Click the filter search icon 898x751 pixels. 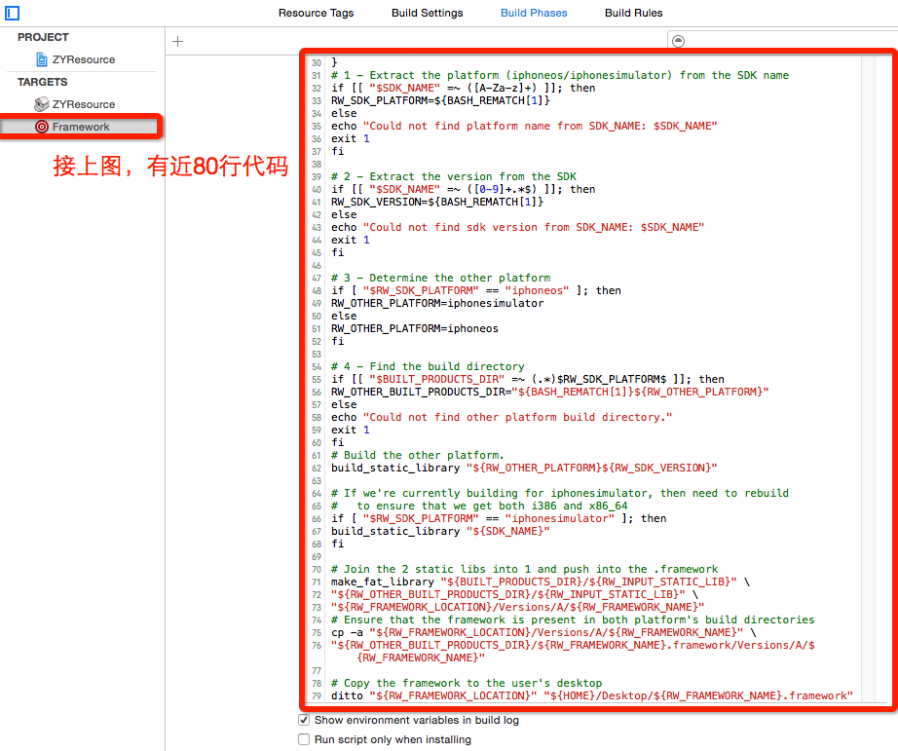pyautogui.click(x=678, y=41)
